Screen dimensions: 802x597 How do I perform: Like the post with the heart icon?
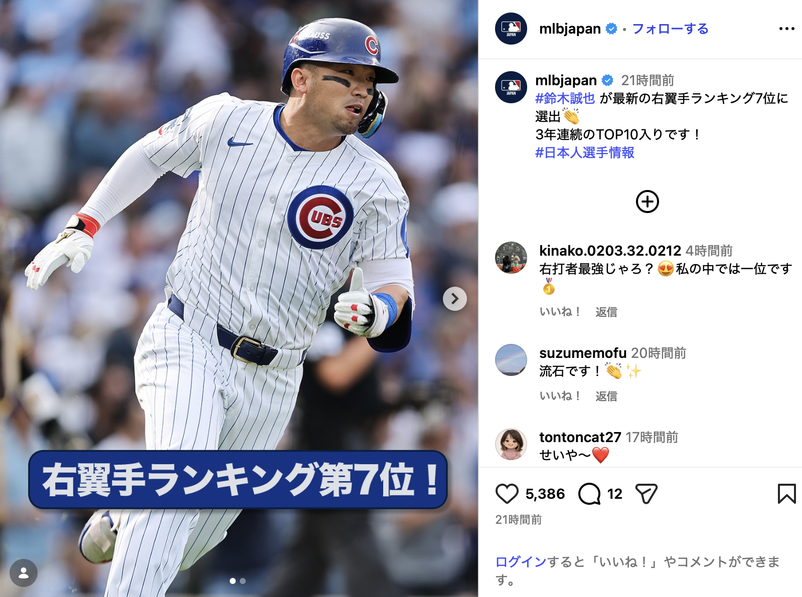coord(507,494)
